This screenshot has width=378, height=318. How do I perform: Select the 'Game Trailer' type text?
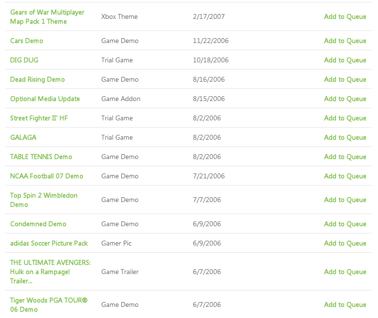(120, 272)
